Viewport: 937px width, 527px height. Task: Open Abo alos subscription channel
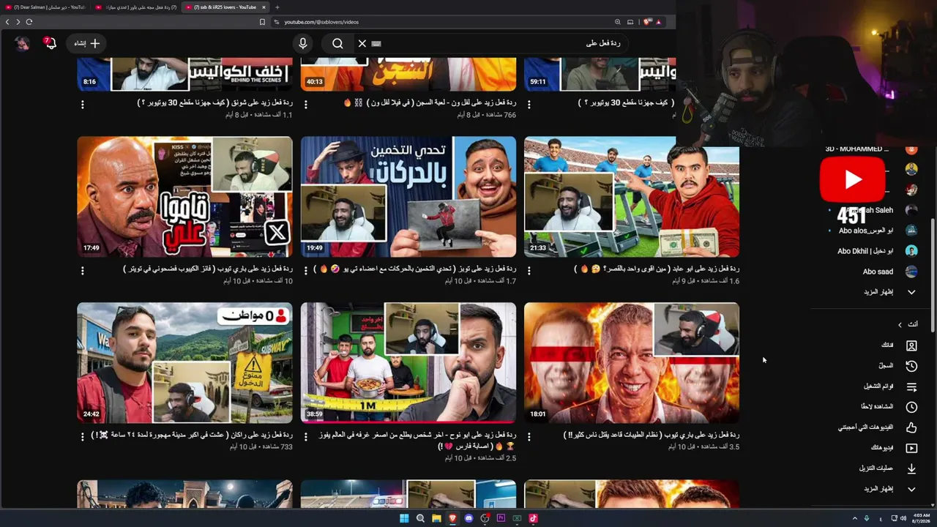(x=877, y=231)
